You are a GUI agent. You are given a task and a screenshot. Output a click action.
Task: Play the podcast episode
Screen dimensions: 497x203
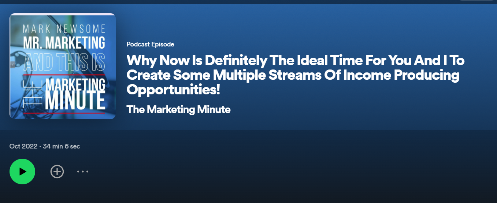(x=22, y=172)
